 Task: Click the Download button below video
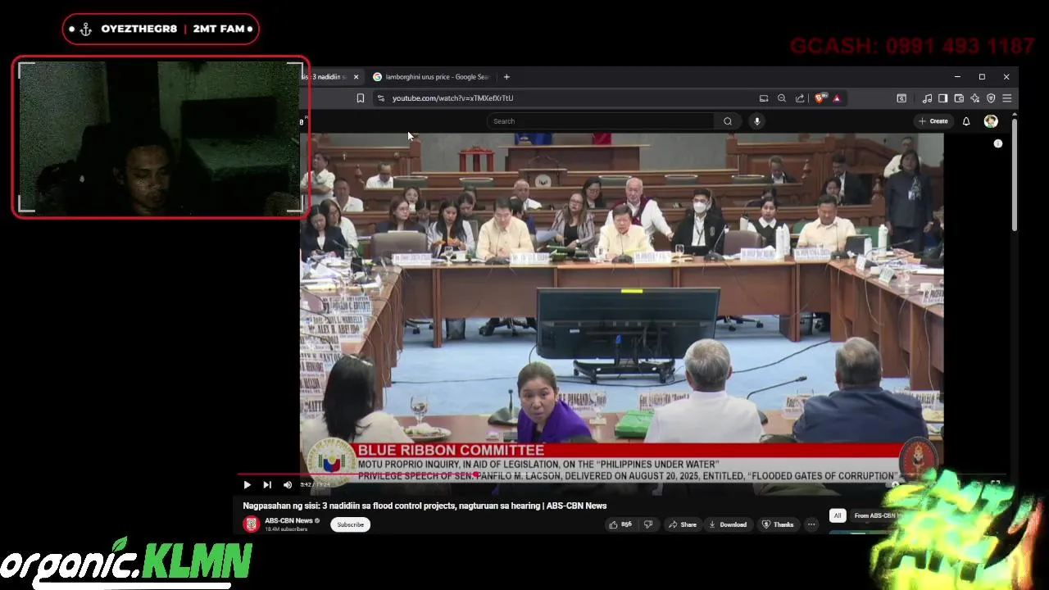728,524
